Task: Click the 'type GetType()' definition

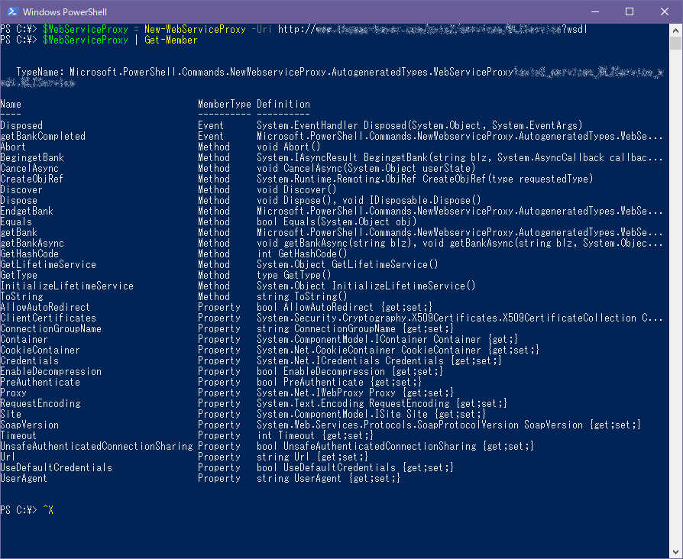Action: [294, 275]
